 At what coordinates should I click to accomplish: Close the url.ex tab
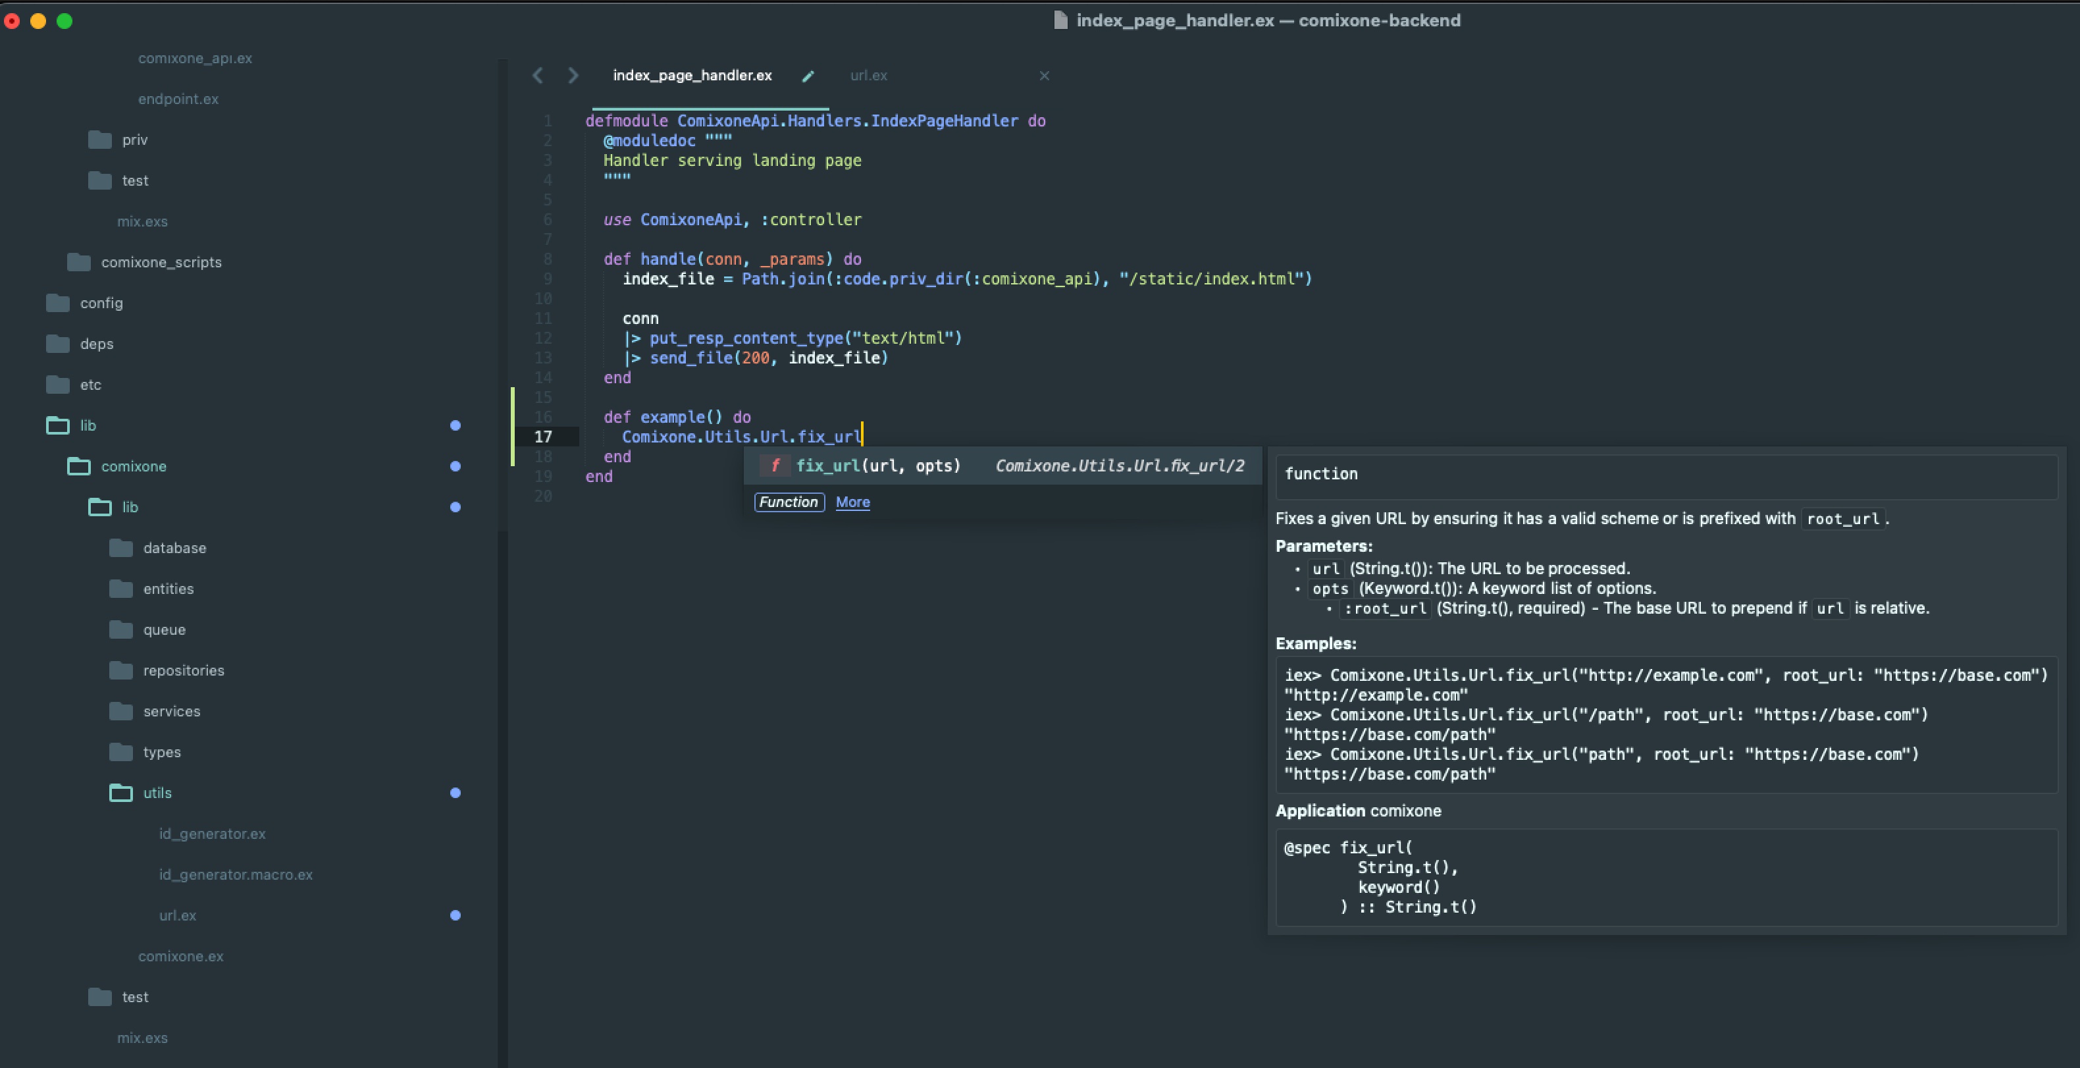click(1044, 75)
